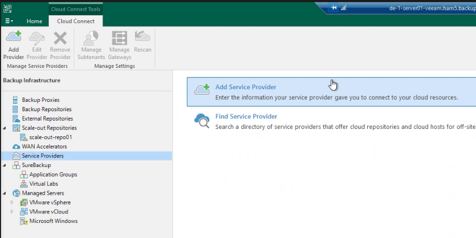Click the Service Providers tree icon

(x=16, y=156)
